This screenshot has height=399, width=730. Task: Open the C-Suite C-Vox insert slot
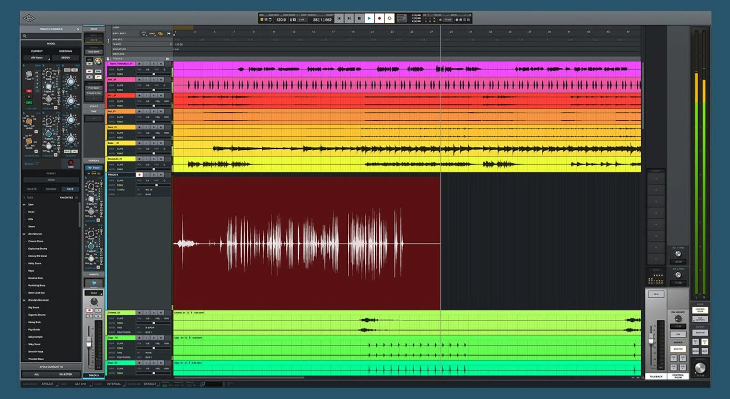click(94, 93)
